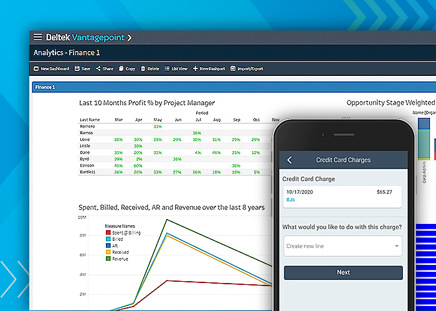
Task: Click the Save disk icon
Action: (77, 68)
